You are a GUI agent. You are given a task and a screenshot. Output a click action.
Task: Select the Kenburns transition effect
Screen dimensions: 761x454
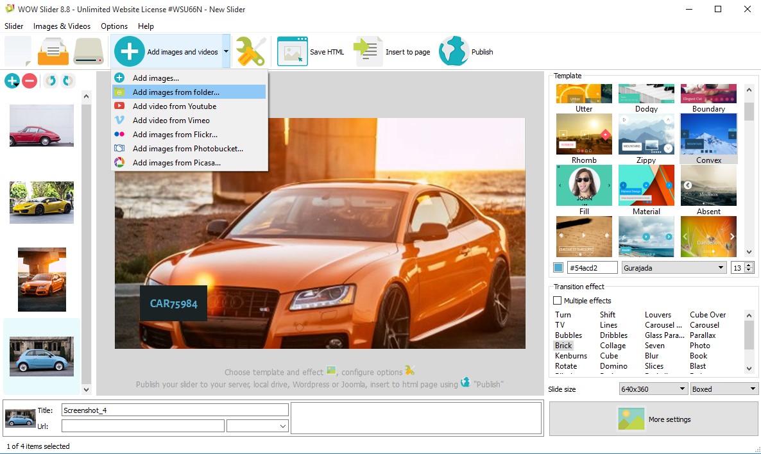570,356
